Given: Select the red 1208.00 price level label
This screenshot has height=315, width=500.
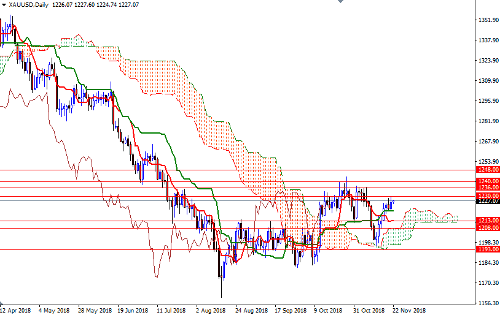Looking at the screenshot, I should tap(488, 228).
